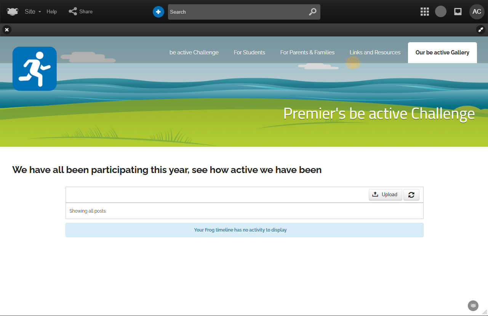This screenshot has height=316, width=488.
Task: Click the Frog logo icon
Action: 13,12
